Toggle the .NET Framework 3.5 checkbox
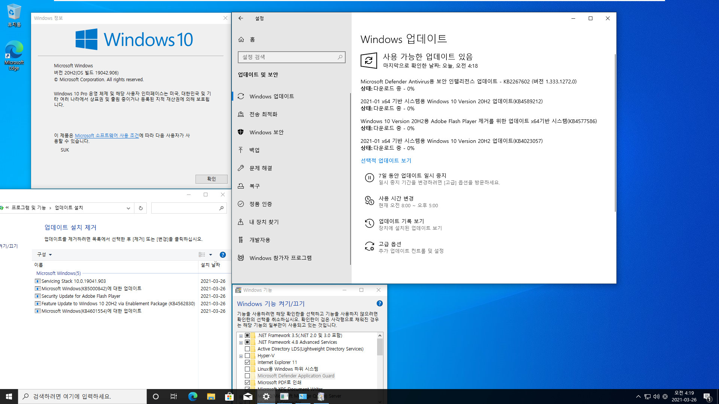 pyautogui.click(x=247, y=336)
